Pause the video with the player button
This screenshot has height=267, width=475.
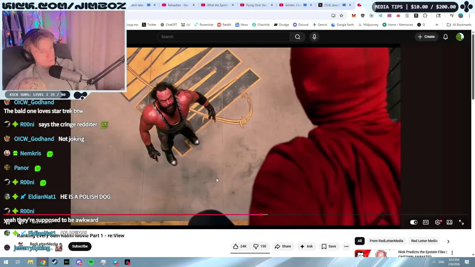point(7,222)
